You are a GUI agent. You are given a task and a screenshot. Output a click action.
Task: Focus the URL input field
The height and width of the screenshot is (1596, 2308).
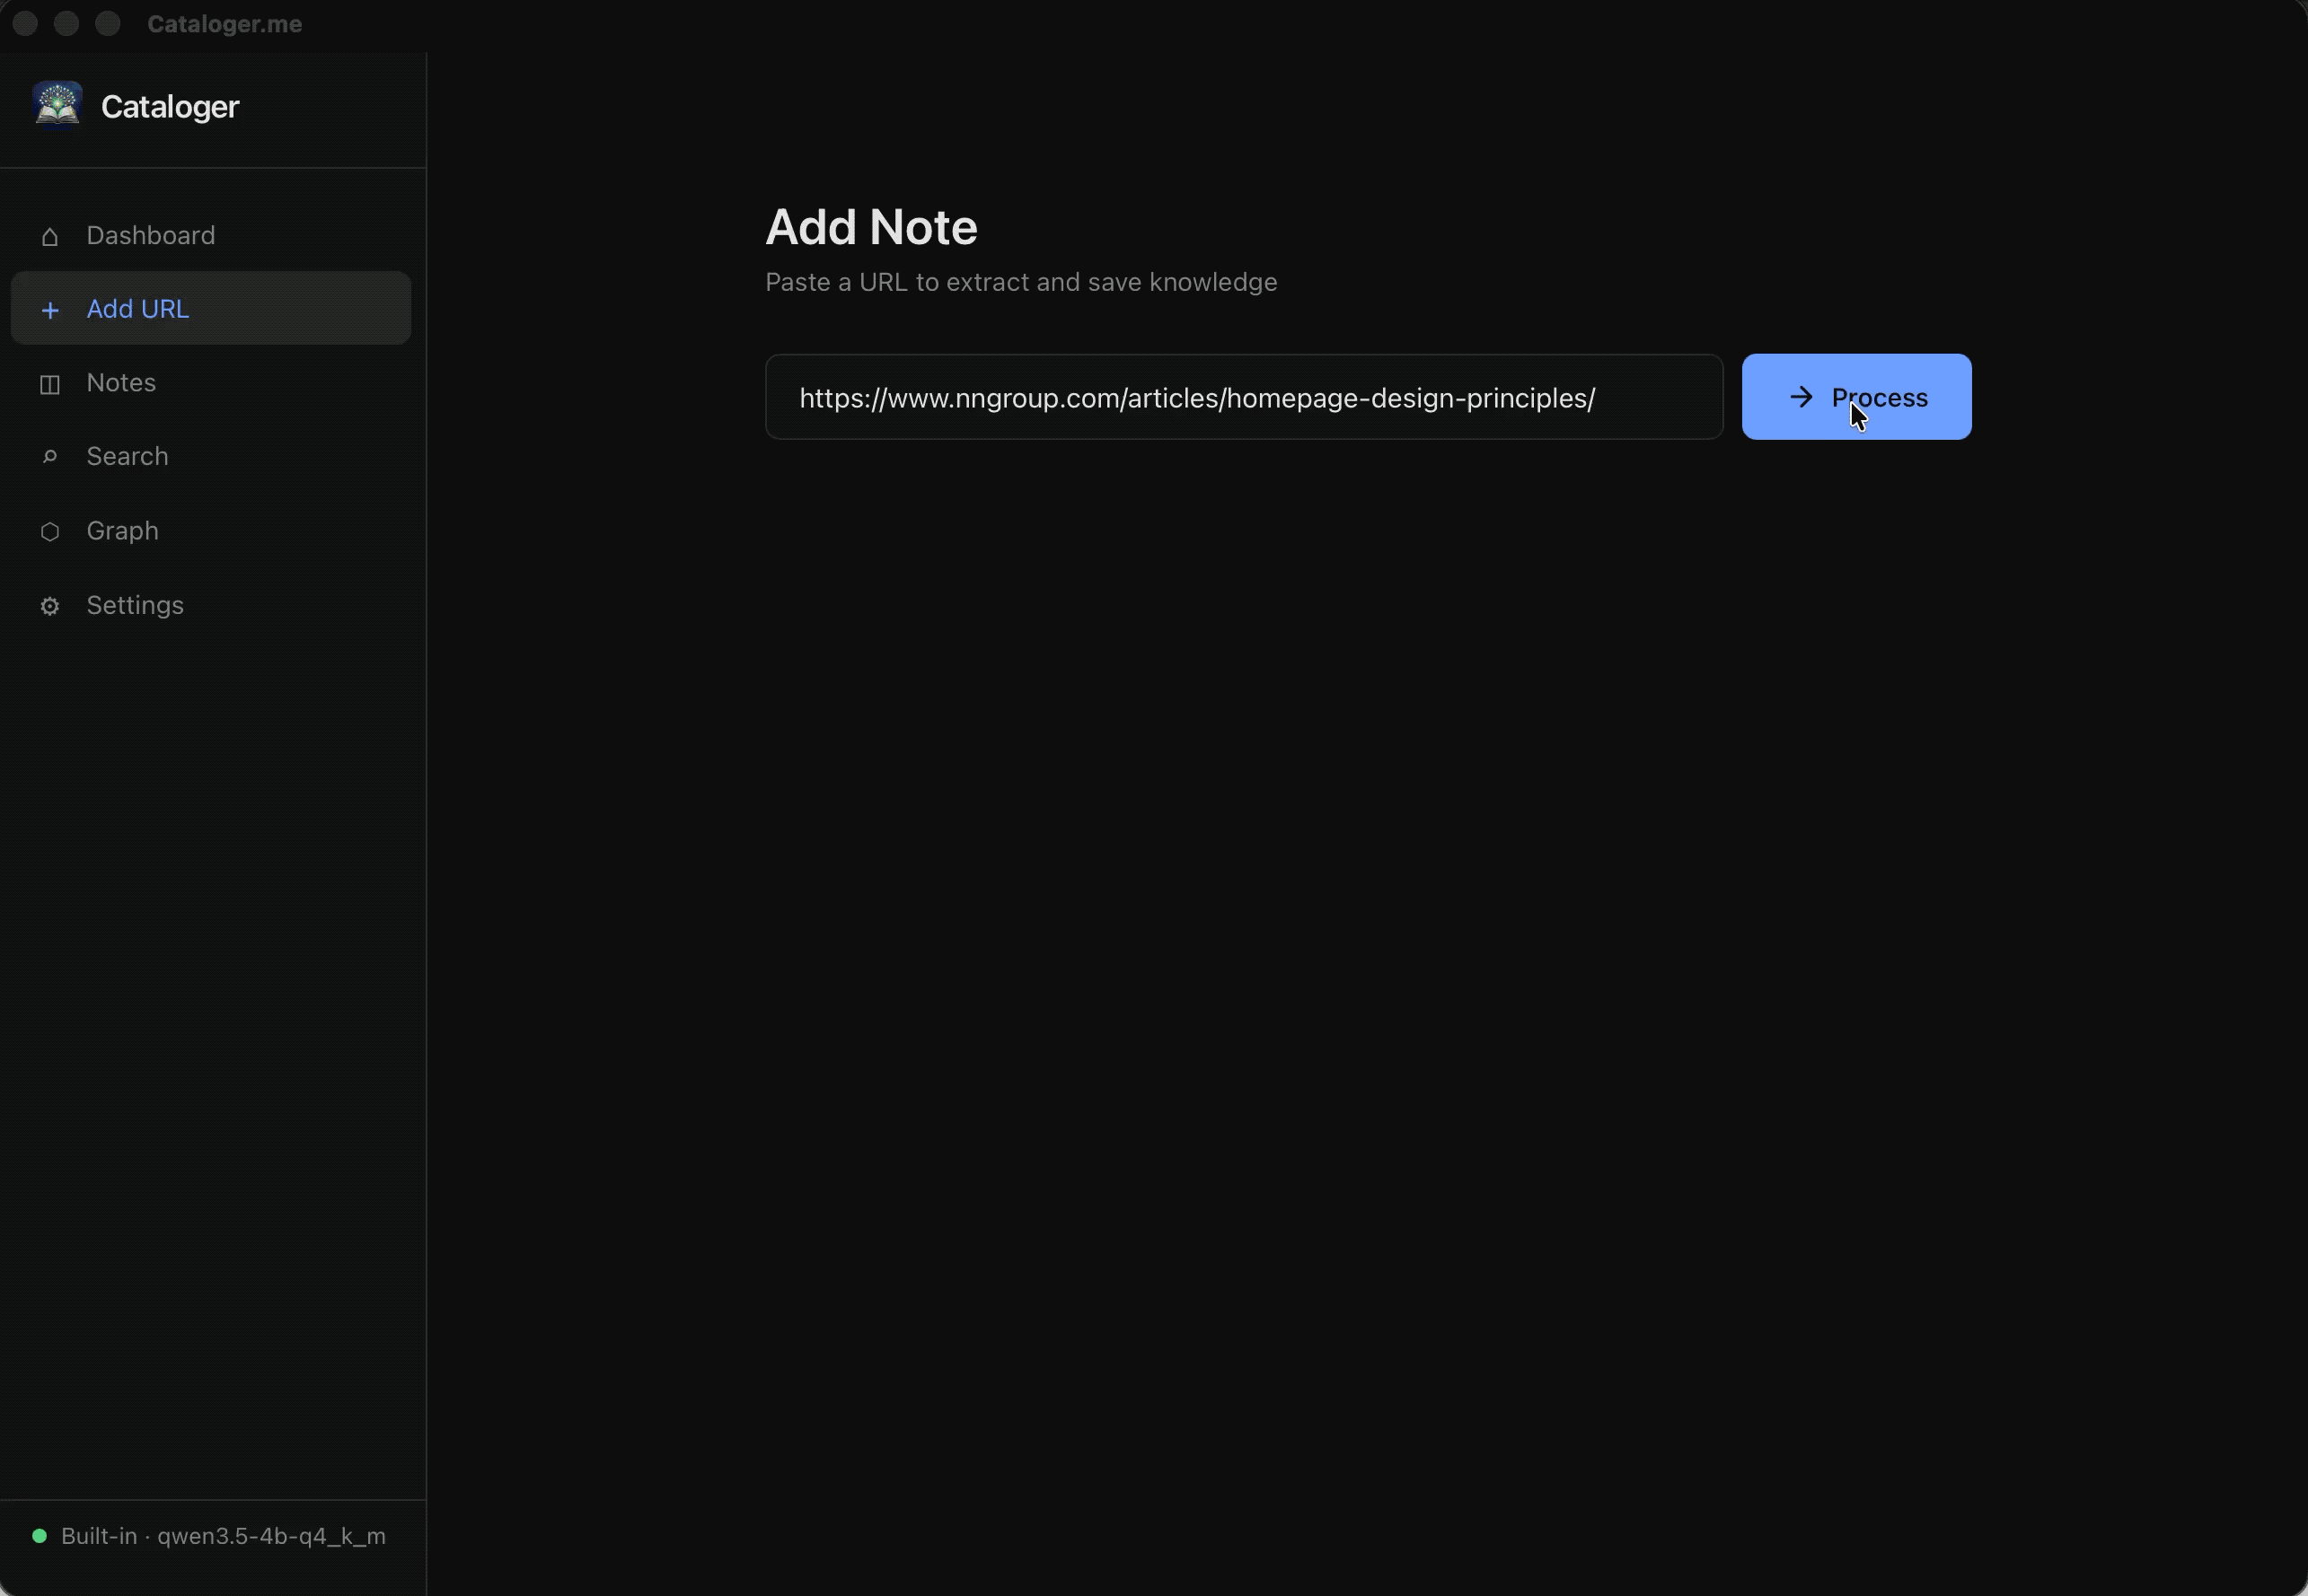coord(1244,397)
